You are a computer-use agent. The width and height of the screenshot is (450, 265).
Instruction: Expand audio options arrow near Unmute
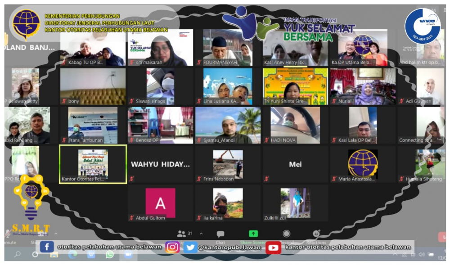56,234
